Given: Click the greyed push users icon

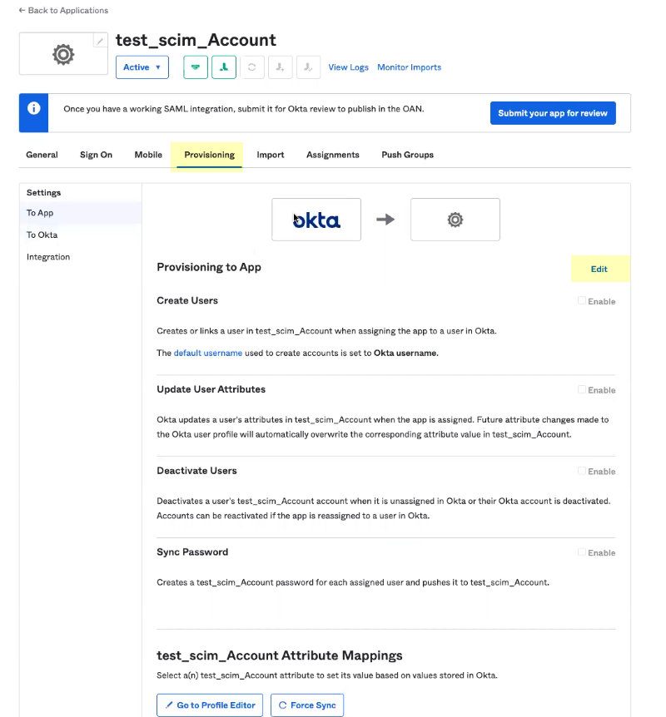Looking at the screenshot, I should 308,67.
